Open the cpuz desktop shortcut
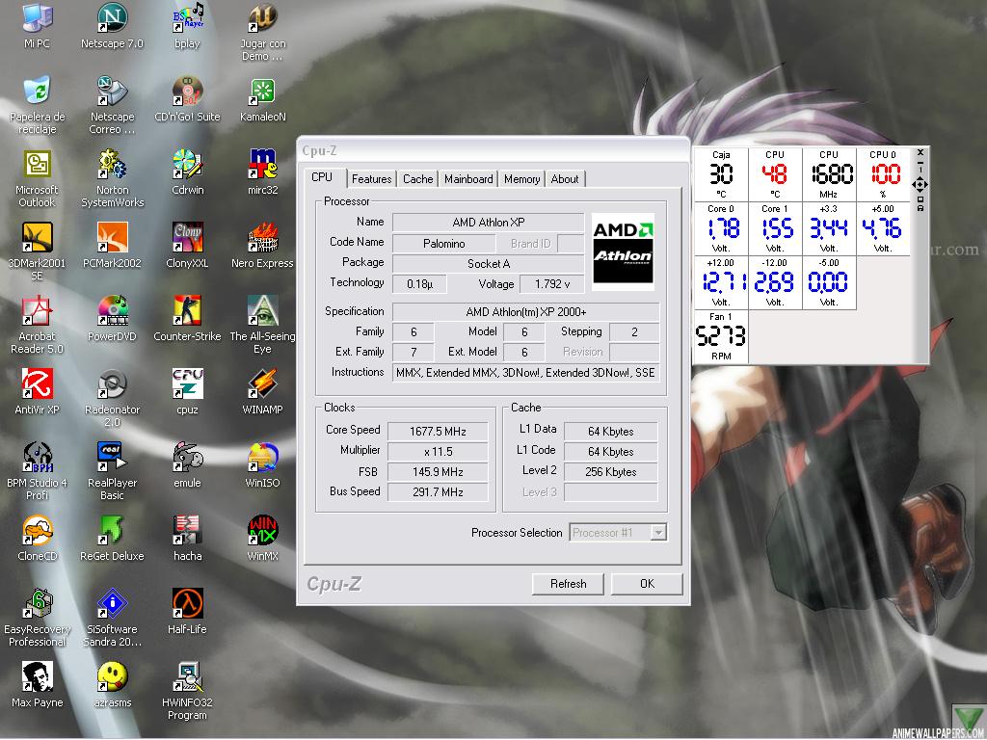The width and height of the screenshot is (987, 740). pos(187,384)
